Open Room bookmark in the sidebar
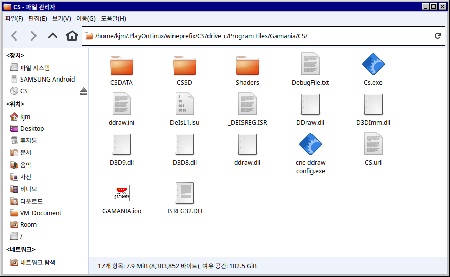This screenshot has height=277, width=450. coord(23,224)
